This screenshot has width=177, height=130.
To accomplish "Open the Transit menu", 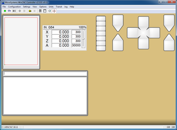I will click(59, 7).
